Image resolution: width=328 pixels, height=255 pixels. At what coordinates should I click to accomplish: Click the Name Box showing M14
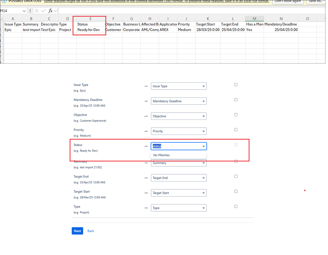coord(11,11)
